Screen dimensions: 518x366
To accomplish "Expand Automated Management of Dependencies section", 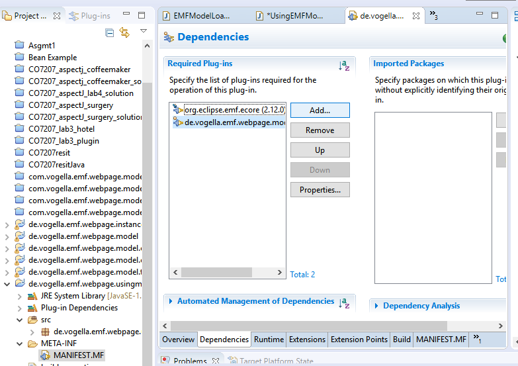I will pyautogui.click(x=171, y=301).
